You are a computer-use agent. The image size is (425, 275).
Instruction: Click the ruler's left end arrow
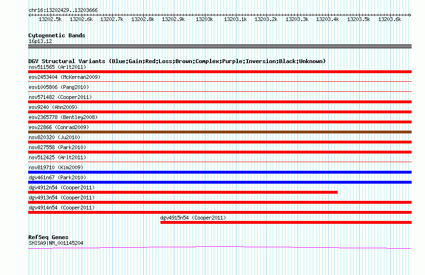(x=30, y=15)
